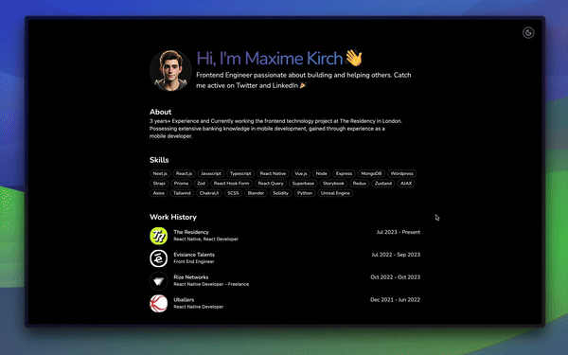
Task: Choose the Strapi skill tag
Action: coord(159,184)
